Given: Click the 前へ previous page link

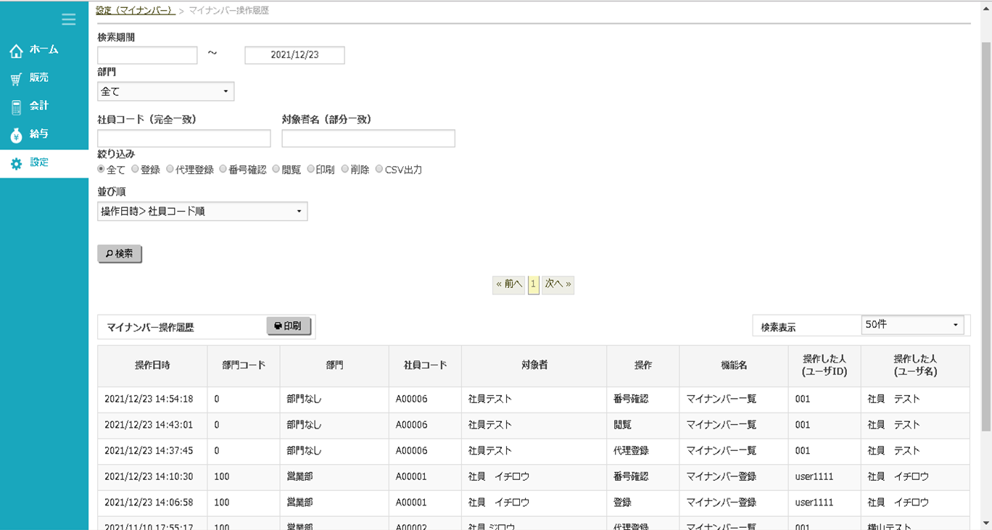Looking at the screenshot, I should point(508,284).
